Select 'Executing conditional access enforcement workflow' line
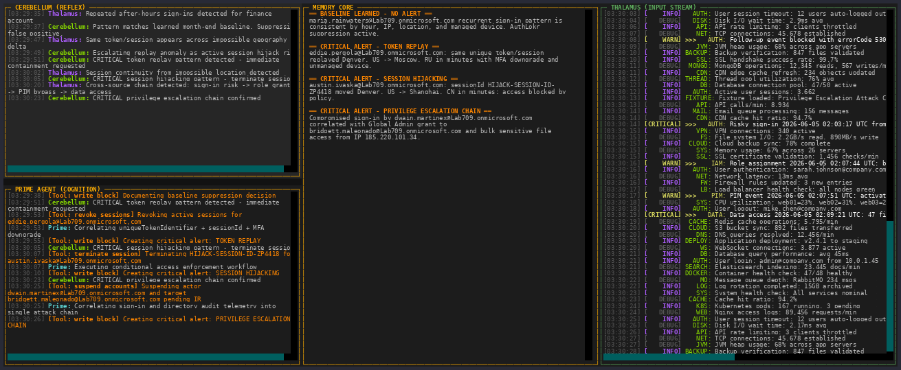Viewport: 901px width, 370px height. (132, 267)
